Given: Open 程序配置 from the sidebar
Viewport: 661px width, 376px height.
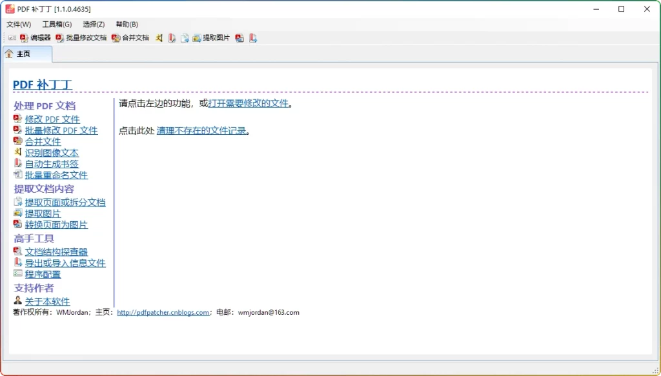Looking at the screenshot, I should click(x=44, y=273).
